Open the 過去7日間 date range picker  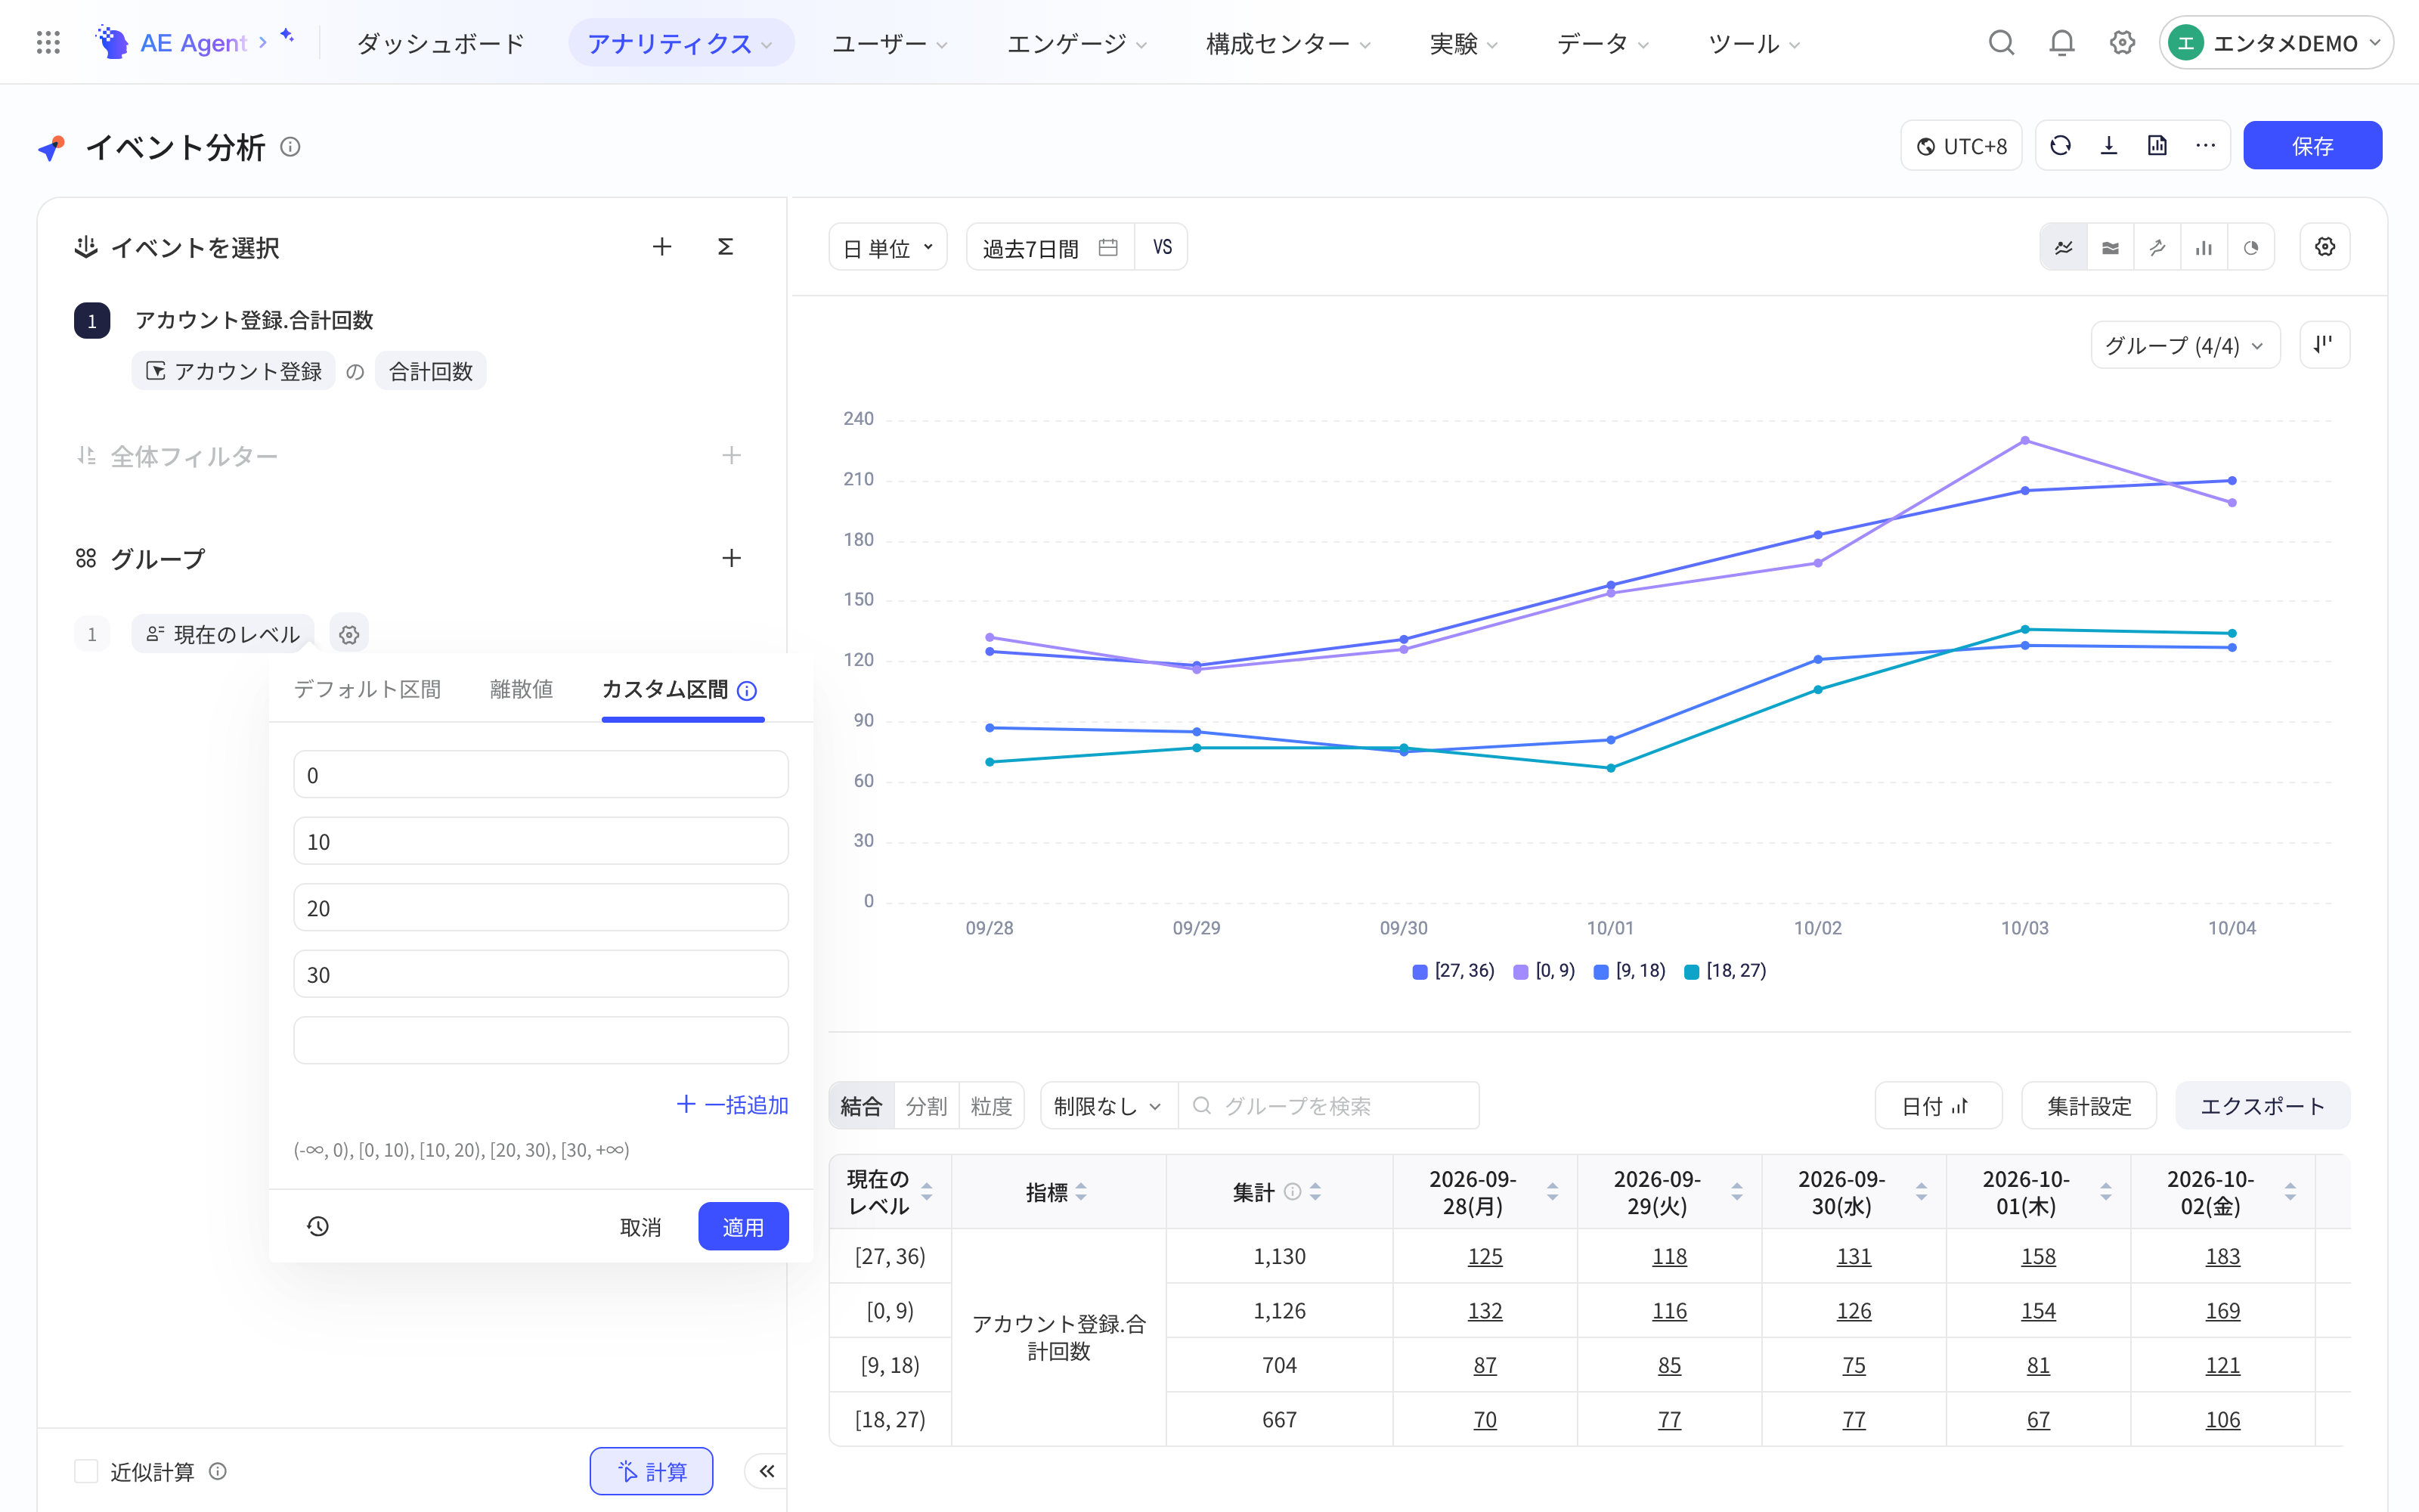(1049, 247)
